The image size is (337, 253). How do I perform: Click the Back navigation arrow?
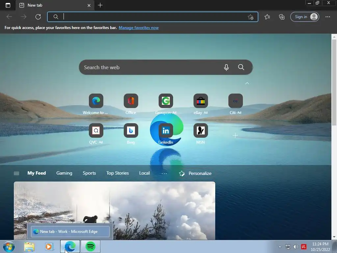(9, 17)
